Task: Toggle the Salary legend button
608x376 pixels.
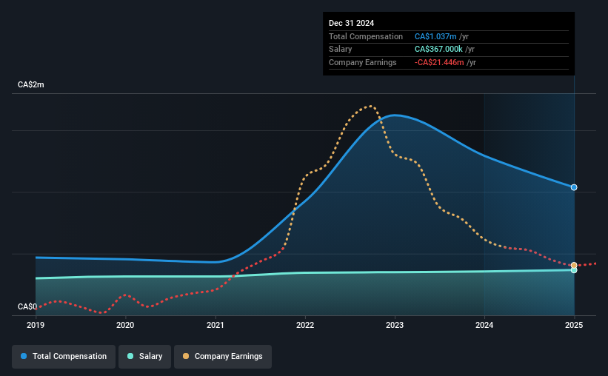Action: [144, 357]
